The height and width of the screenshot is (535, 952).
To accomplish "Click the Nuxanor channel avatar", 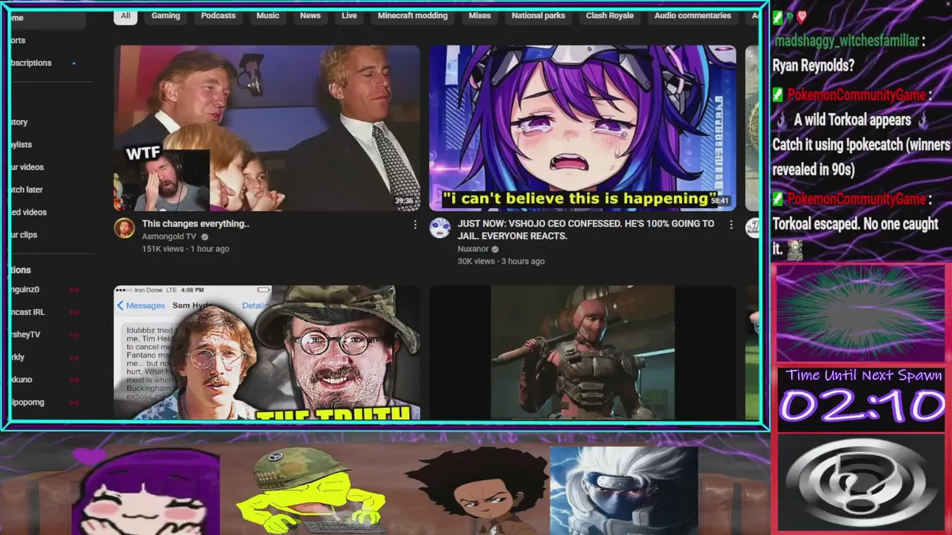I will [x=440, y=228].
